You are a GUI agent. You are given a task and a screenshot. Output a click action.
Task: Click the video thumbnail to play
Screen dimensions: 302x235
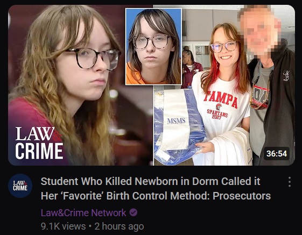pyautogui.click(x=151, y=85)
